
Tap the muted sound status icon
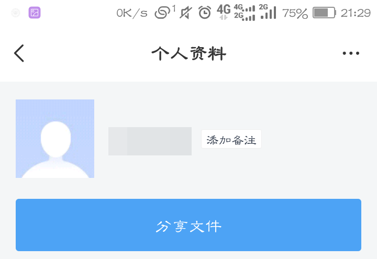click(185, 13)
